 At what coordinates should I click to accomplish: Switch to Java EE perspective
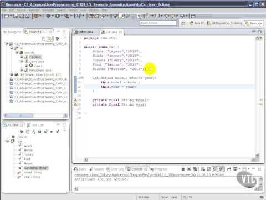197,23
